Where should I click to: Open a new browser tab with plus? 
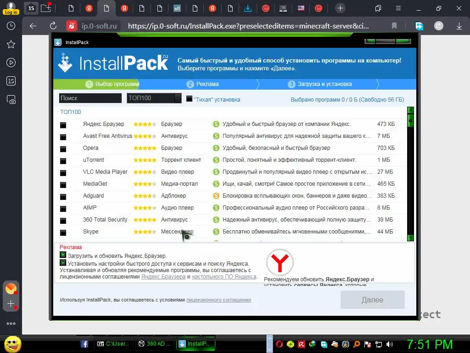[x=340, y=8]
